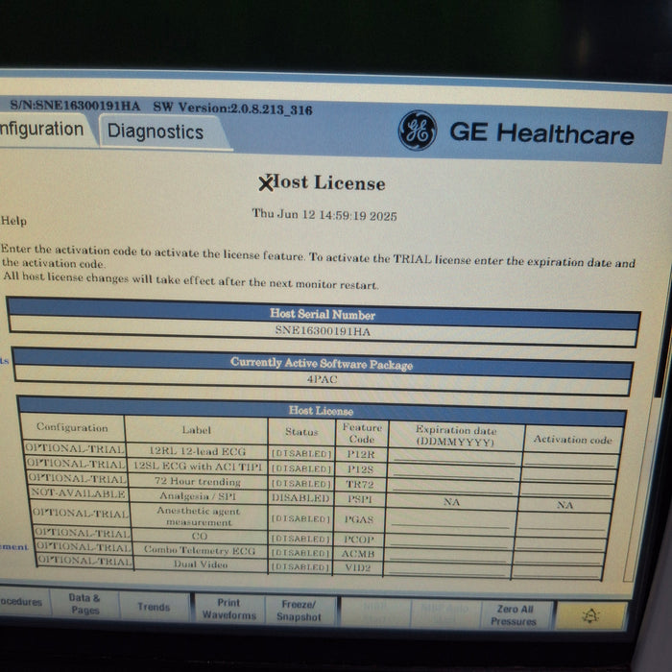This screenshot has height=672, width=672.
Task: Click the Analgesia / SPI label
Action: pyautogui.click(x=198, y=496)
